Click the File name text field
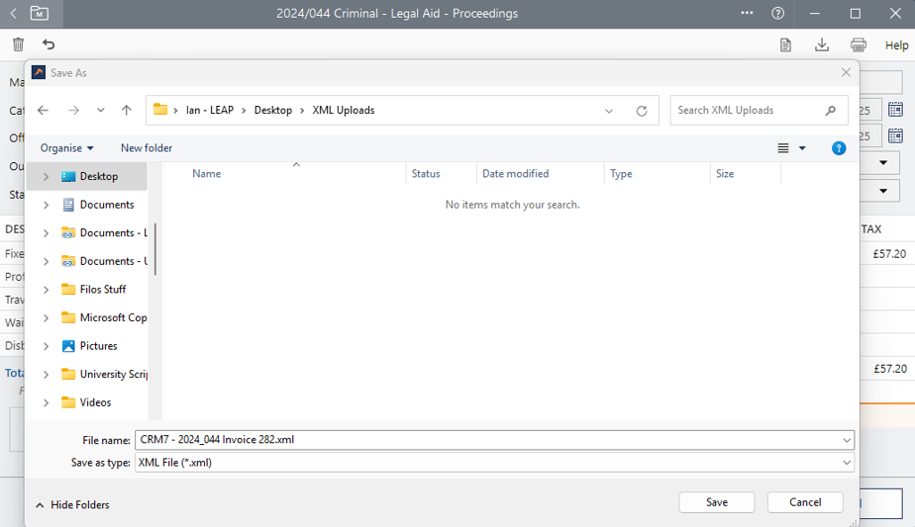Viewport: 915px width, 527px height. click(x=485, y=440)
